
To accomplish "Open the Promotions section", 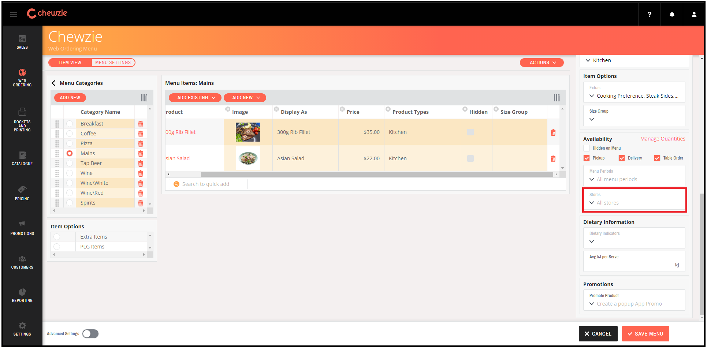I will point(22,228).
